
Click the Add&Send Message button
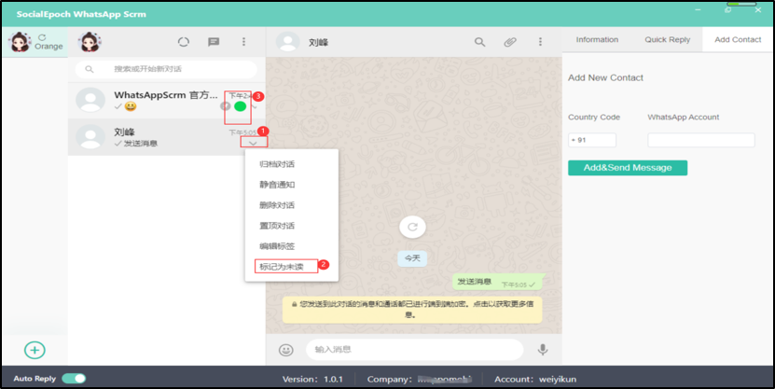click(x=628, y=168)
